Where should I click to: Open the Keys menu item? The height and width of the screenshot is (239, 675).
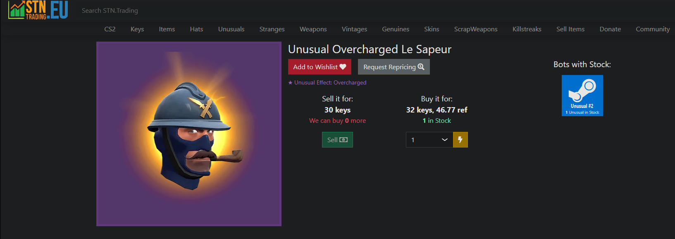pyautogui.click(x=137, y=29)
